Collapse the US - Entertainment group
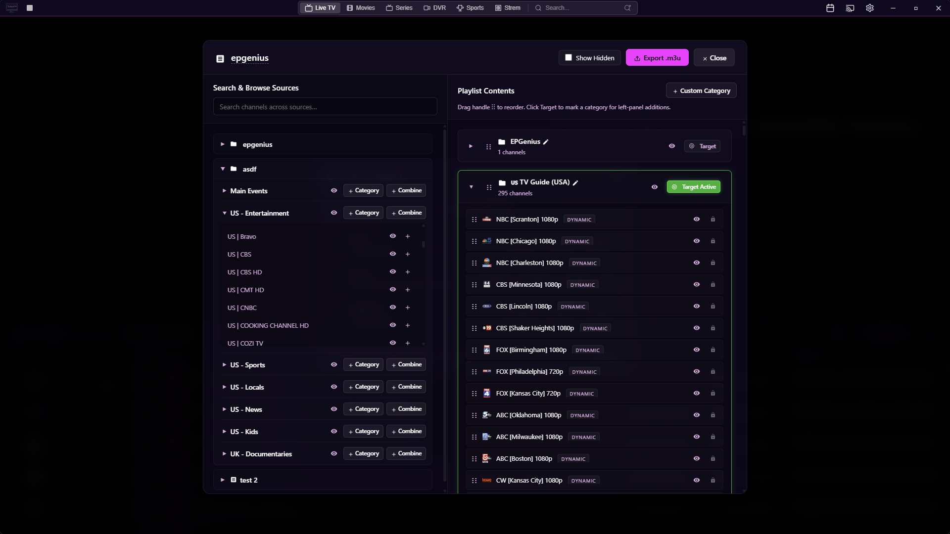950x534 pixels. pos(224,213)
